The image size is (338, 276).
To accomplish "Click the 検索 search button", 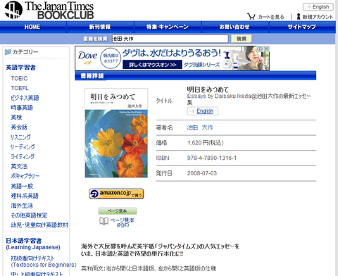I will coord(242,39).
